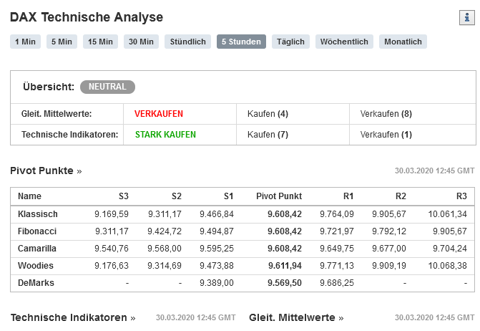This screenshot has height=331, width=480.
Task: Open the Technische Indikatoren section link
Action: pyautogui.click(x=73, y=317)
